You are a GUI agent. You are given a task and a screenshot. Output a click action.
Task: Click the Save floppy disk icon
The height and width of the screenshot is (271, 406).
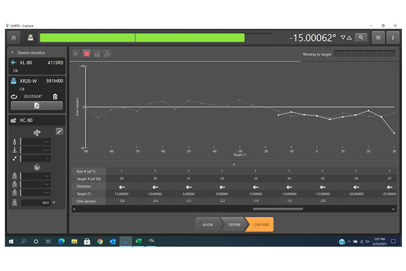[97, 54]
